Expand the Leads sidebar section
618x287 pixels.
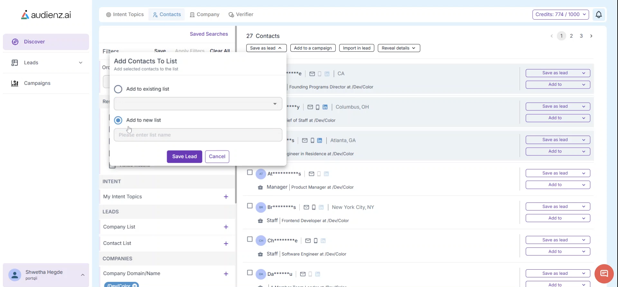tap(81, 63)
